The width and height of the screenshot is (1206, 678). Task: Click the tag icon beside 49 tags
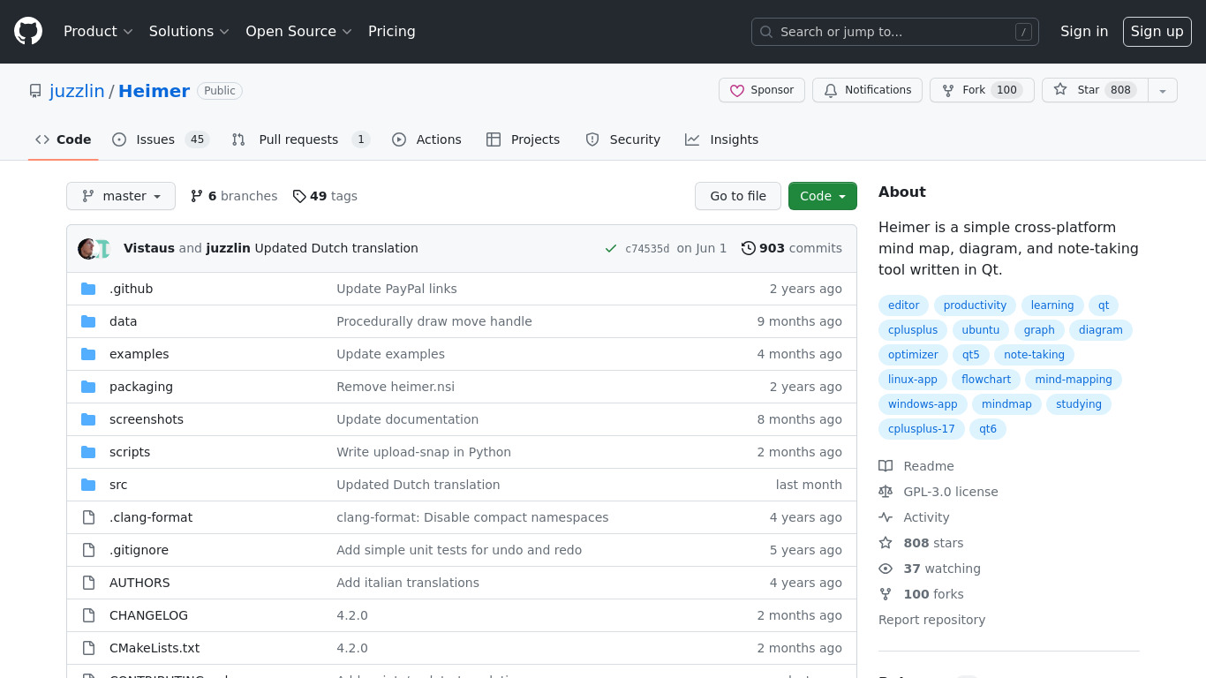click(299, 196)
